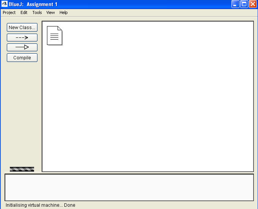Minimize the BlueJ window

[x=236, y=4]
